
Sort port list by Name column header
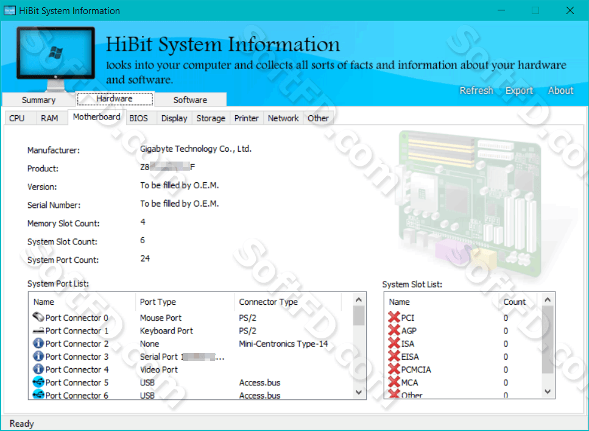(82, 302)
